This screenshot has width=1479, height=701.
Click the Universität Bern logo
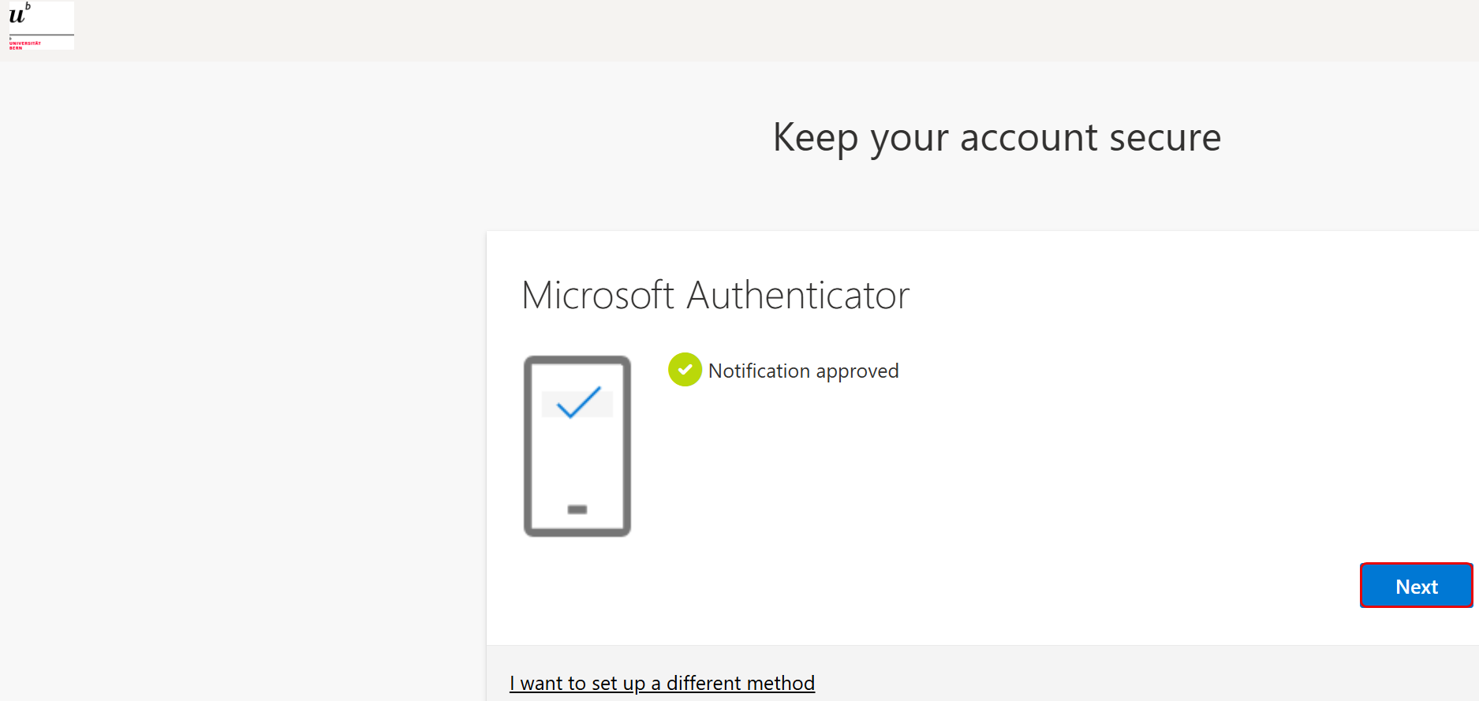pos(41,26)
